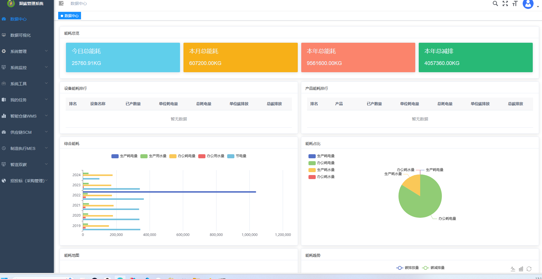
Task: Select the 智能仓储WMS sidebar label
Action: (x=23, y=116)
